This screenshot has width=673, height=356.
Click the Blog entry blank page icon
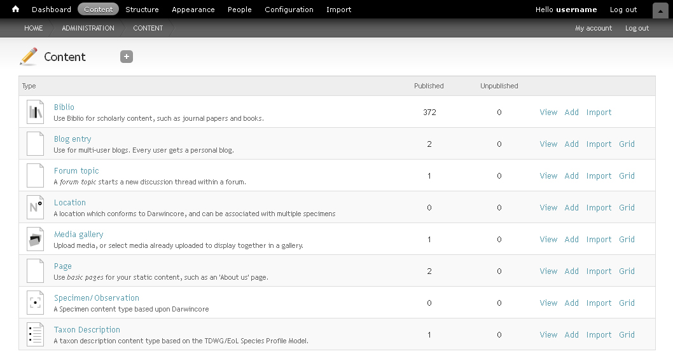(35, 144)
